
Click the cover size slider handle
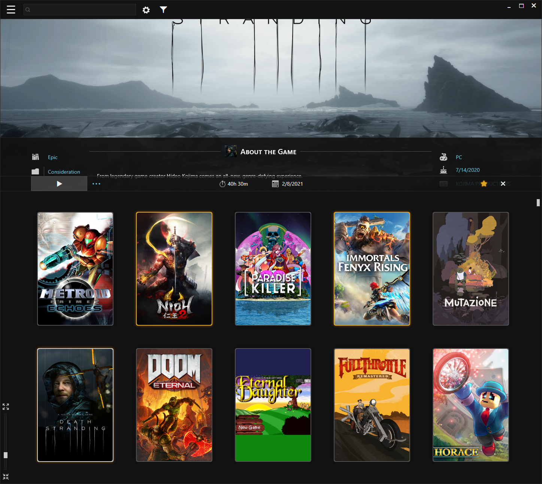[x=6, y=455]
